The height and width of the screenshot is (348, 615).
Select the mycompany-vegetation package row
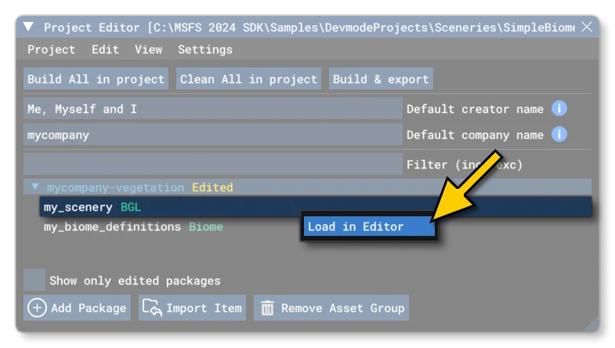(x=307, y=187)
